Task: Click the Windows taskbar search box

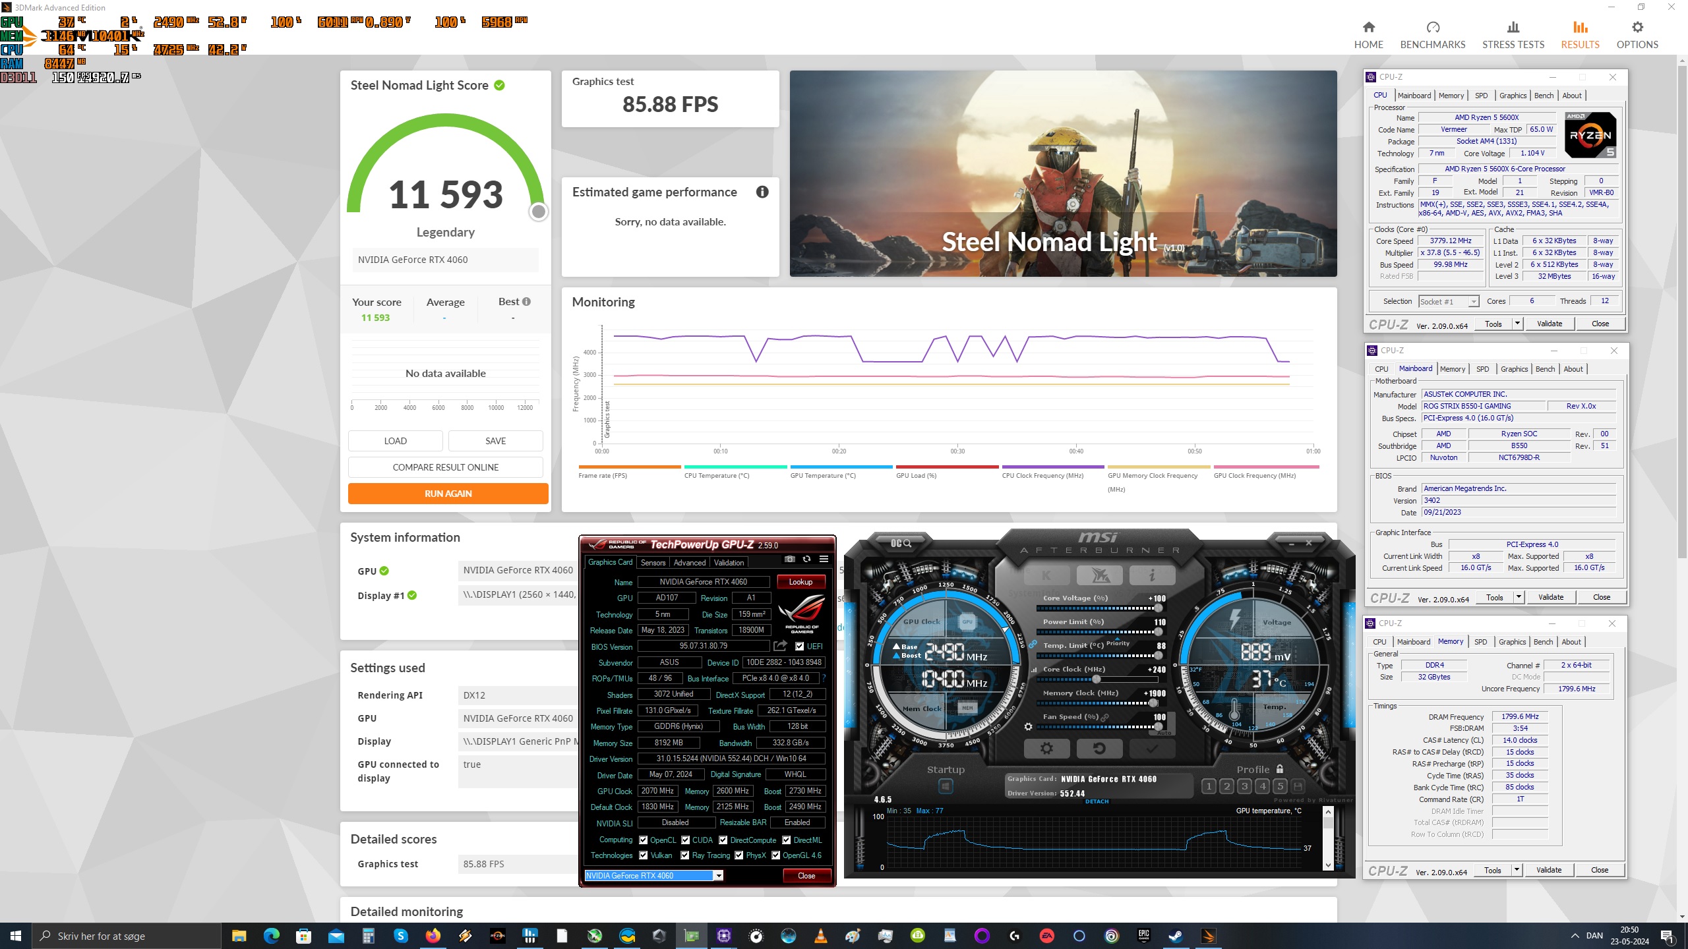Action: tap(127, 936)
